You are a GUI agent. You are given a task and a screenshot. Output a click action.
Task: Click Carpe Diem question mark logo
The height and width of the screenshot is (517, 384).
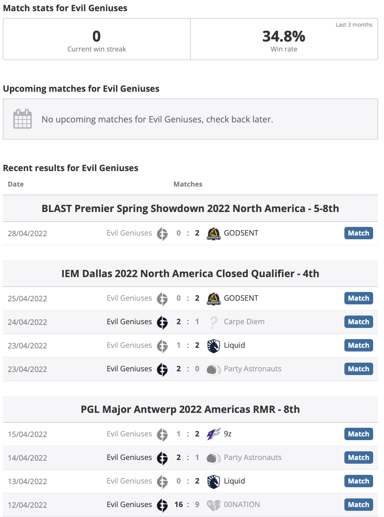pos(213,322)
